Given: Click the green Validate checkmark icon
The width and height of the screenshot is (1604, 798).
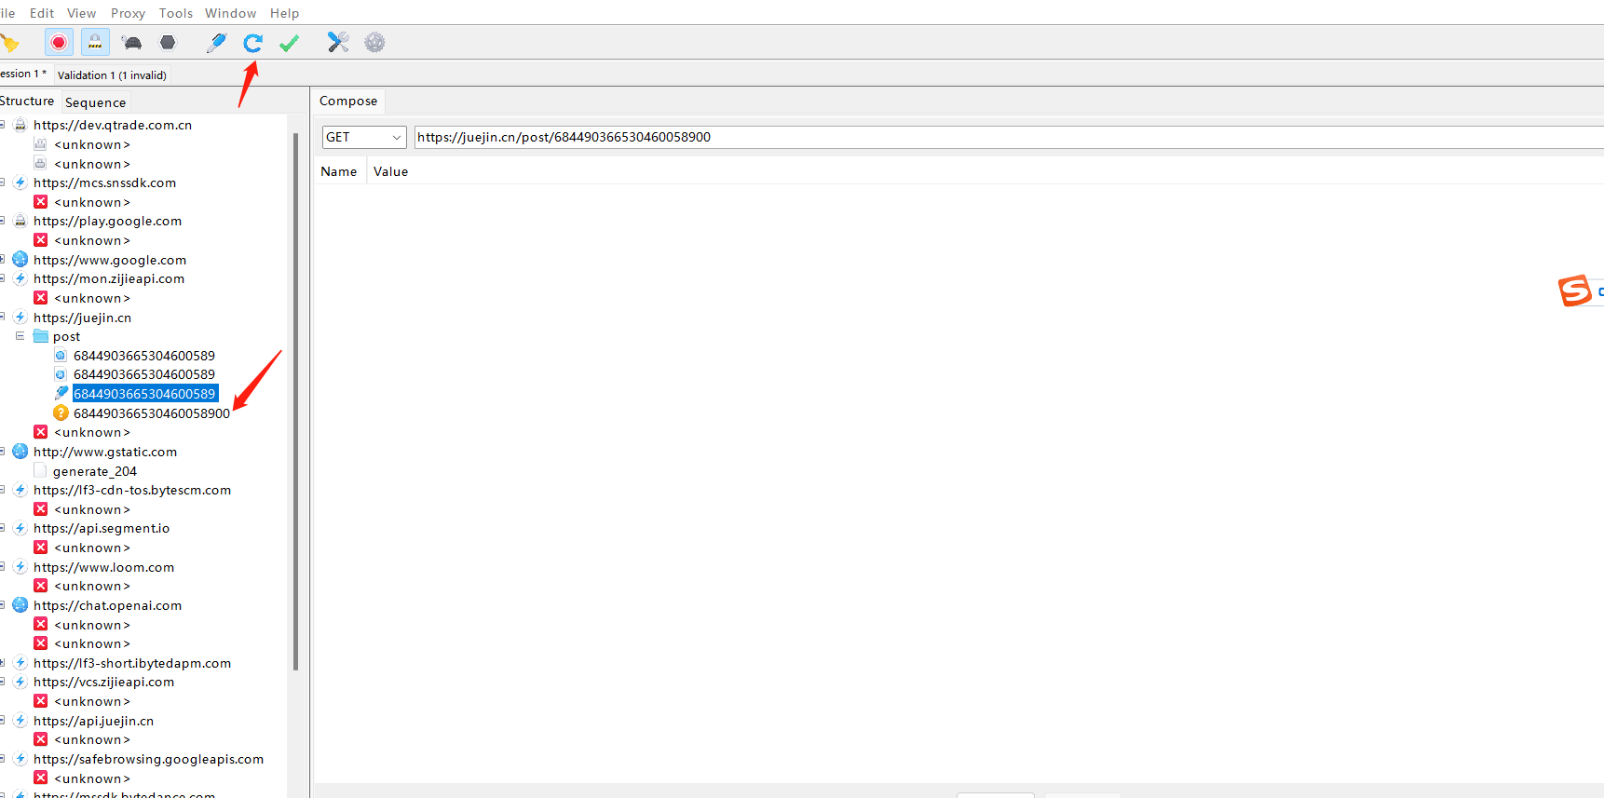Looking at the screenshot, I should click(289, 43).
